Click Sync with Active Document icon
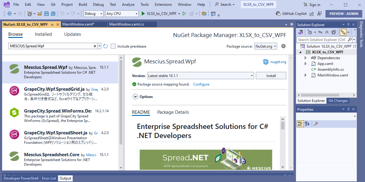Viewport: 365px width, 182px height. pyautogui.click(x=320, y=32)
